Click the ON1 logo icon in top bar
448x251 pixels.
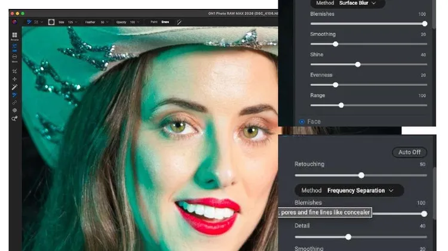click(x=14, y=22)
